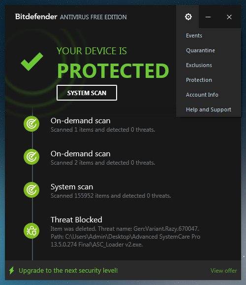Minimize the Bitdefender window
The height and width of the screenshot is (285, 246).
click(x=208, y=17)
